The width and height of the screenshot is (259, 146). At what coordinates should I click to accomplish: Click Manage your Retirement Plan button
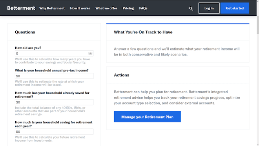pos(147,116)
